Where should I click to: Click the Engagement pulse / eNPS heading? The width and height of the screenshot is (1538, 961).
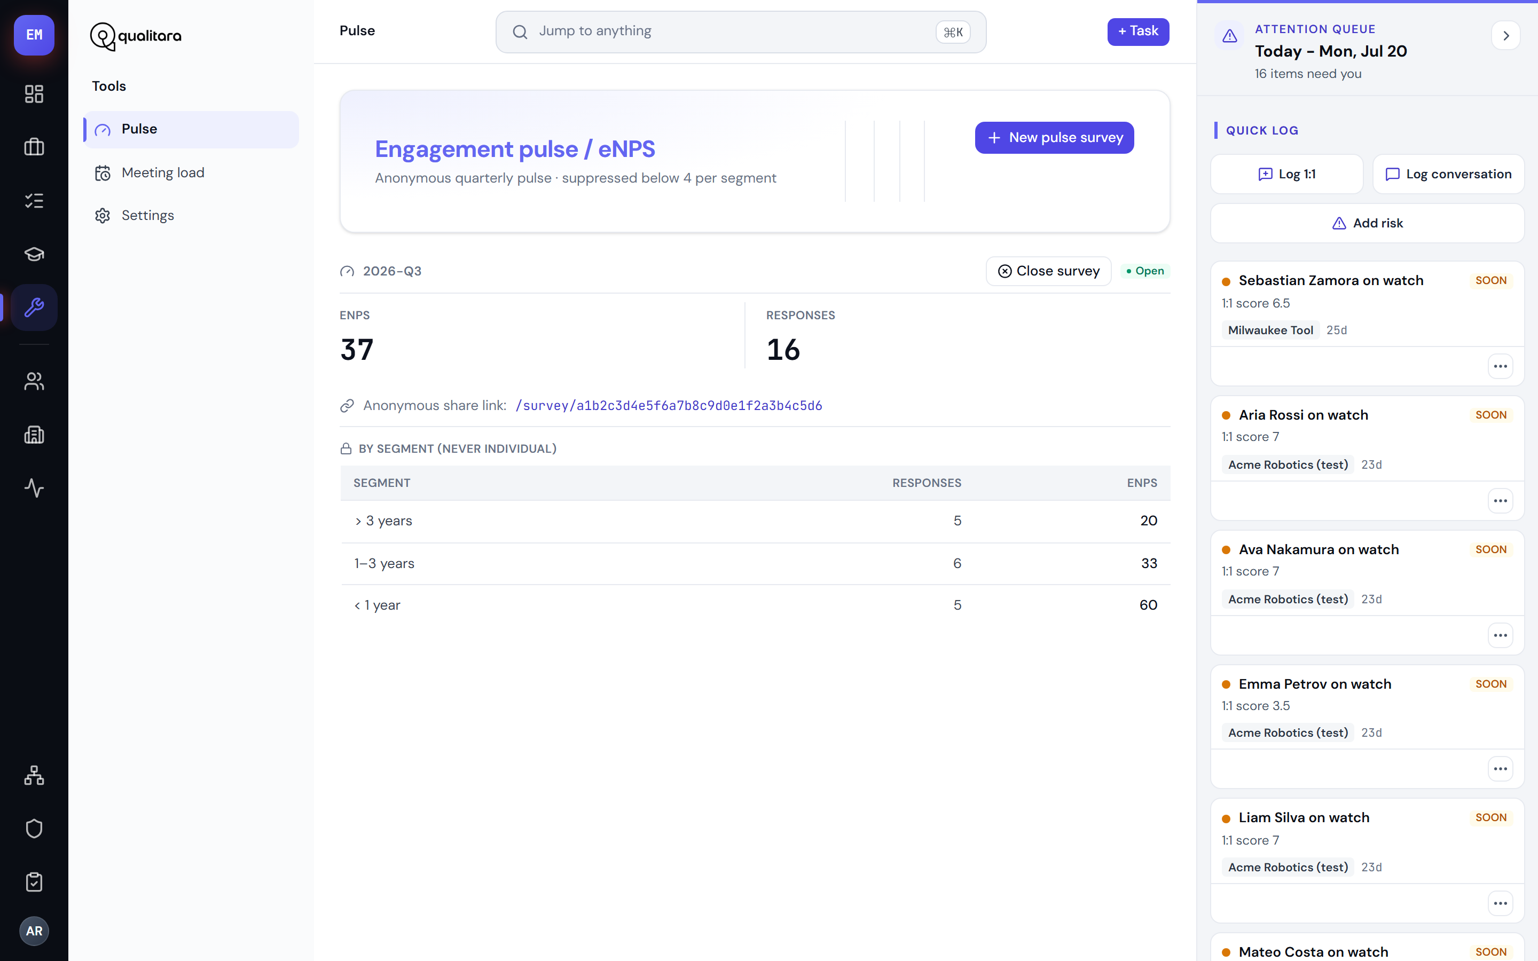515,149
